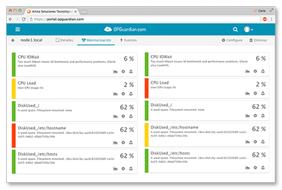This screenshot has height=190, width=282.
Task: Open the hamburger menu in the blue header
Action: point(18,29)
